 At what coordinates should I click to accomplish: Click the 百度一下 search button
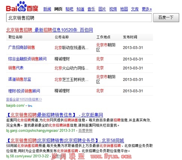pyautogui.click(x=166, y=18)
